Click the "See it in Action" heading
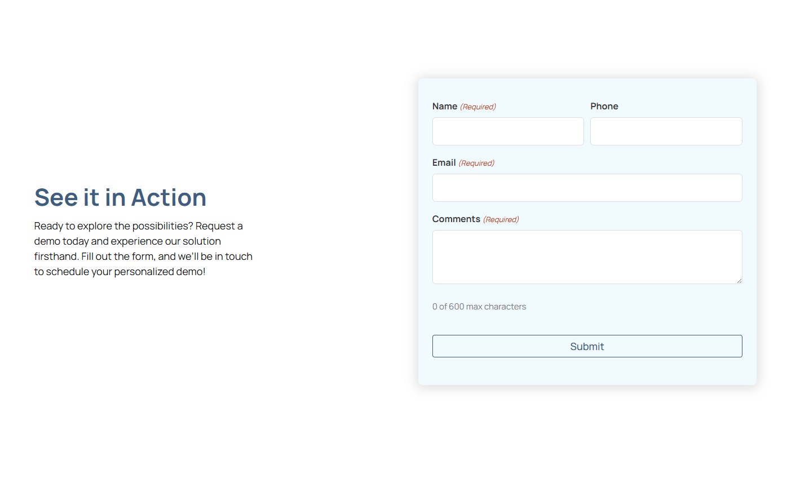 pos(120,198)
